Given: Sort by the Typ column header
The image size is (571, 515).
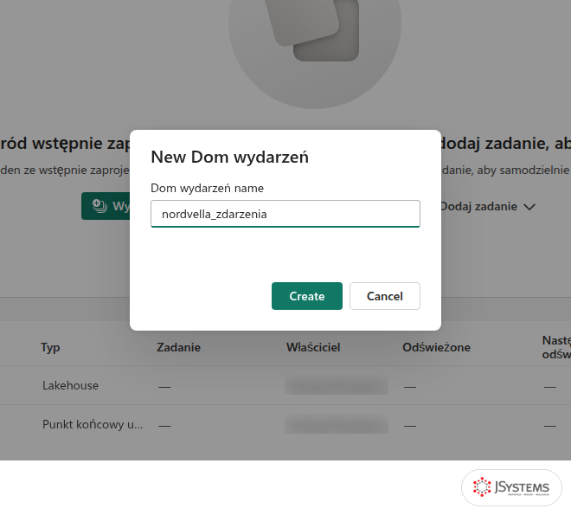Looking at the screenshot, I should tap(50, 347).
